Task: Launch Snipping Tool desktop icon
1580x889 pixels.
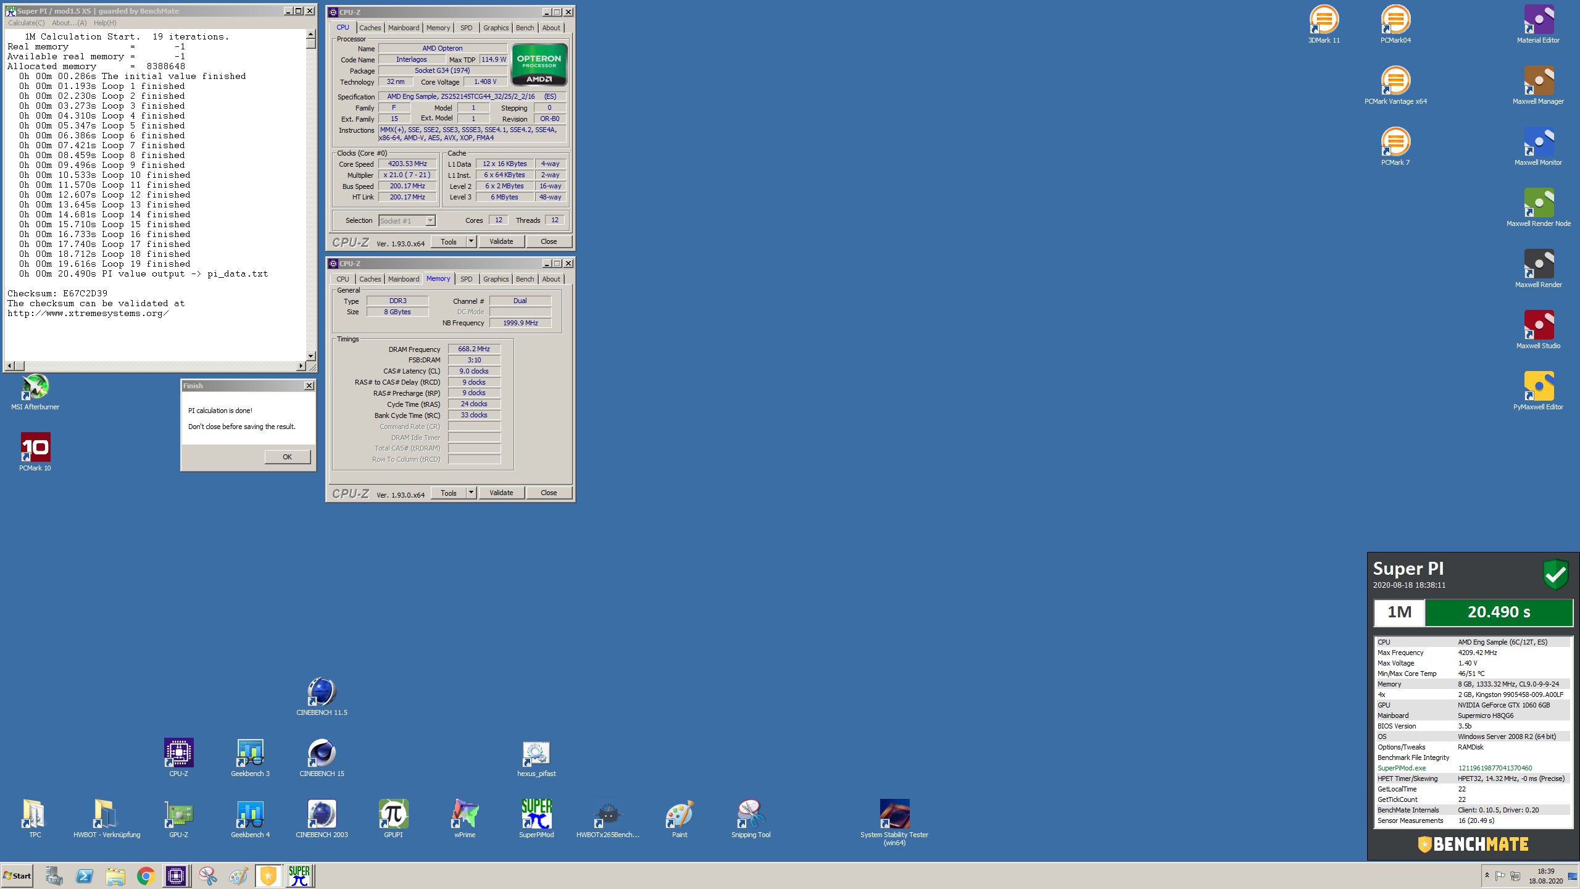Action: [x=750, y=819]
